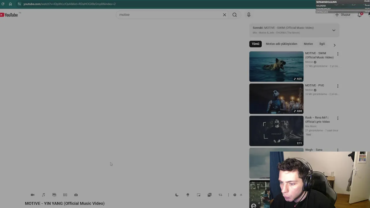The height and width of the screenshot is (208, 370).
Task: Select Motive adlı yükleyiciden filter chip
Action: click(282, 44)
